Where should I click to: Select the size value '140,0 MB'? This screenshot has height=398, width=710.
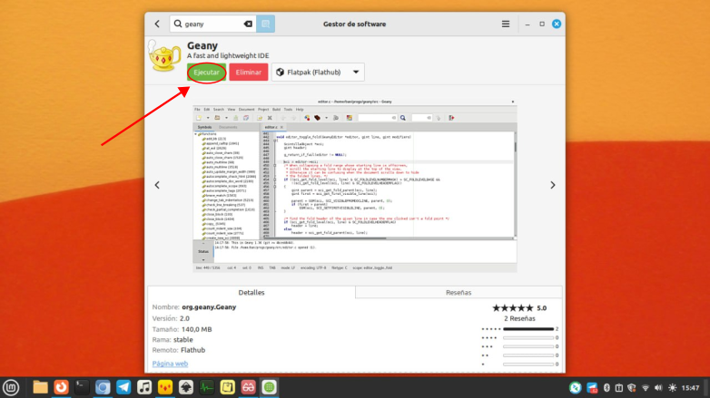[x=196, y=329]
